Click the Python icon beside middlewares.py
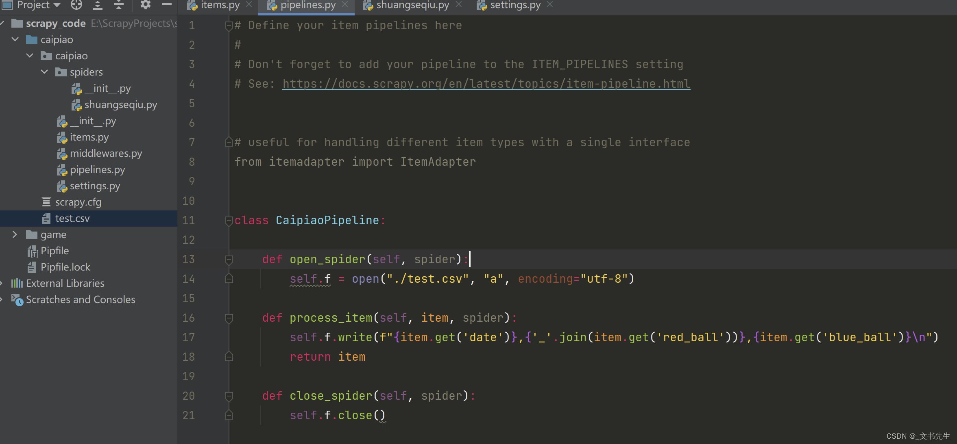Viewport: 957px width, 444px height. click(x=62, y=154)
